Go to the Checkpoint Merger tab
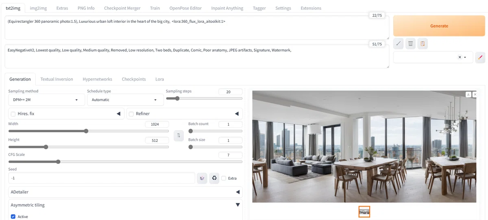The image size is (488, 220). (122, 8)
